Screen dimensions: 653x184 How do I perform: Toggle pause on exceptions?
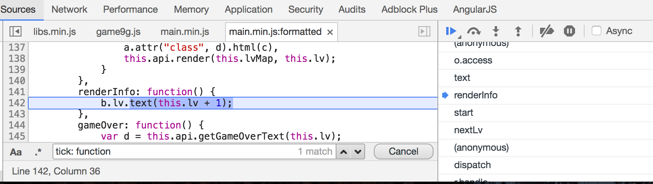coord(569,31)
